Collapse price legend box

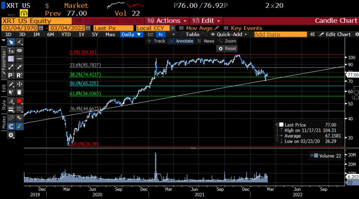[277, 125]
